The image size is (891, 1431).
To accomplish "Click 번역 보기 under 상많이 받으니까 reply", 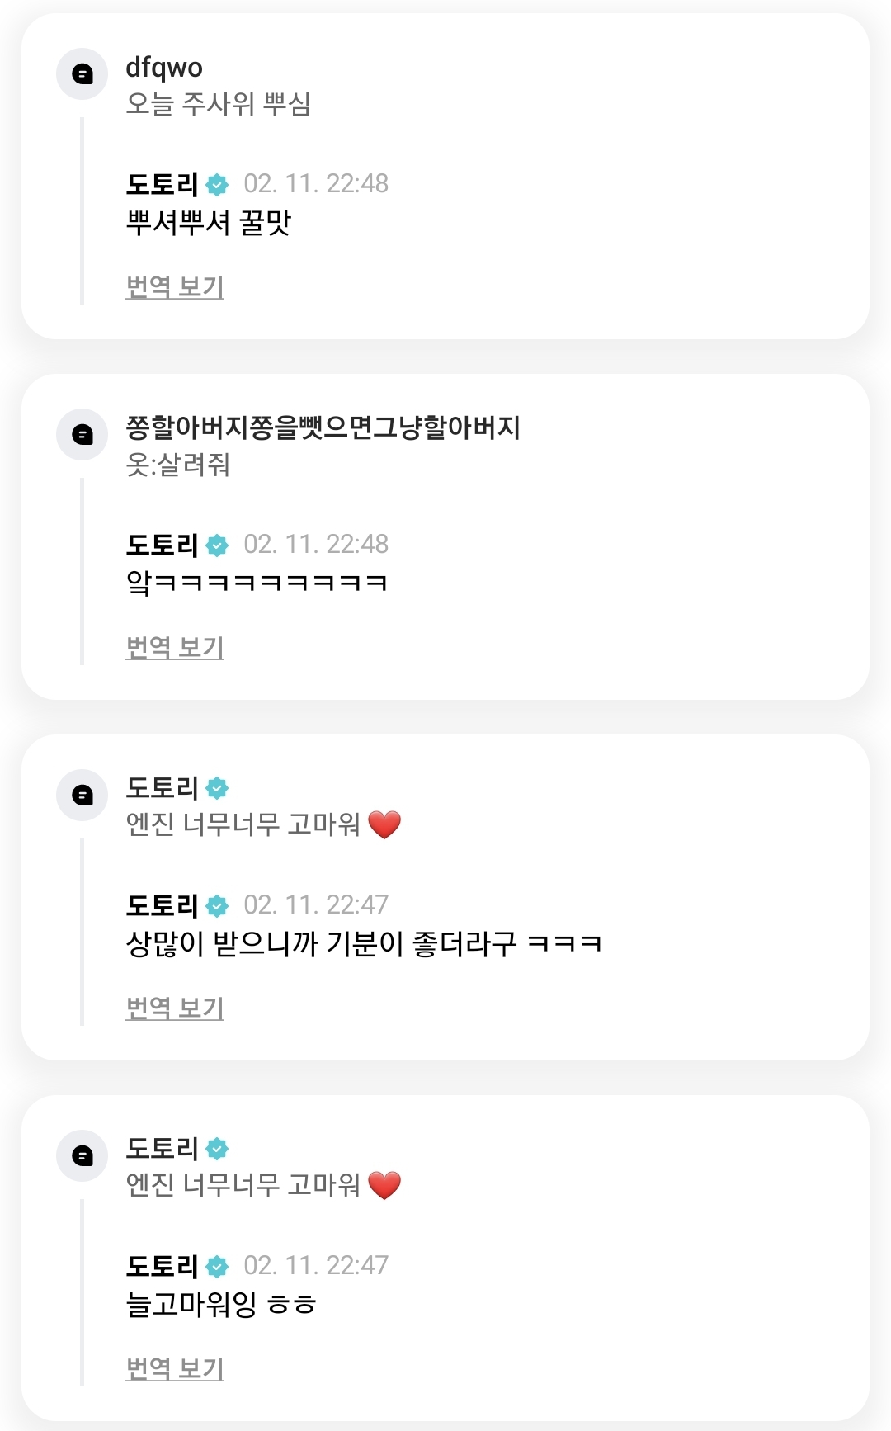I will coord(175,1008).
